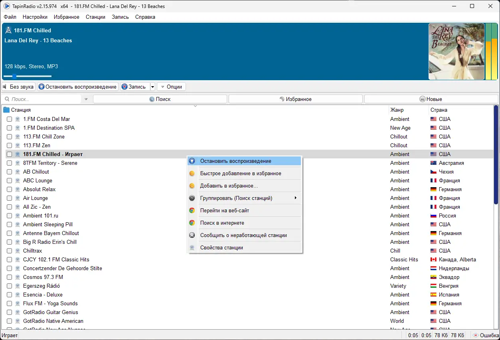Click the Russia flag for Ambient 101.ru
500x340 pixels.
[433, 215]
